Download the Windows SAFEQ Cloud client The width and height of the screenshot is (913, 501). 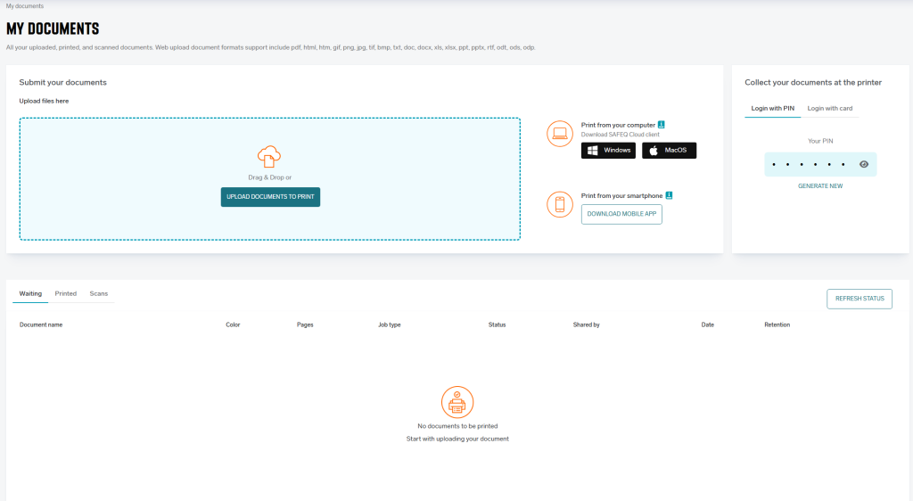point(609,151)
